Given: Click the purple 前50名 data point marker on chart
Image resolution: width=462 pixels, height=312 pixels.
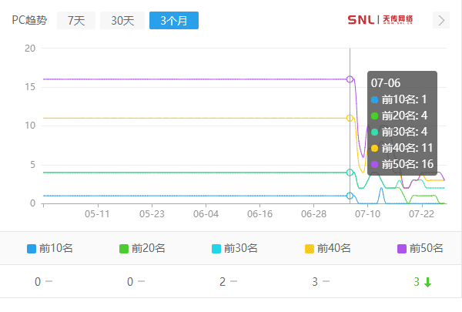Looking at the screenshot, I should (350, 79).
